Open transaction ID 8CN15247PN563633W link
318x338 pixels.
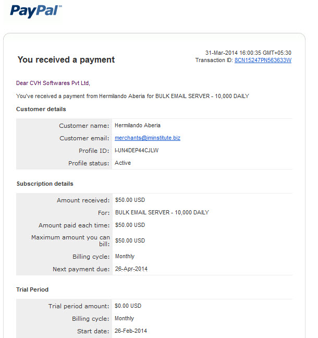click(263, 60)
